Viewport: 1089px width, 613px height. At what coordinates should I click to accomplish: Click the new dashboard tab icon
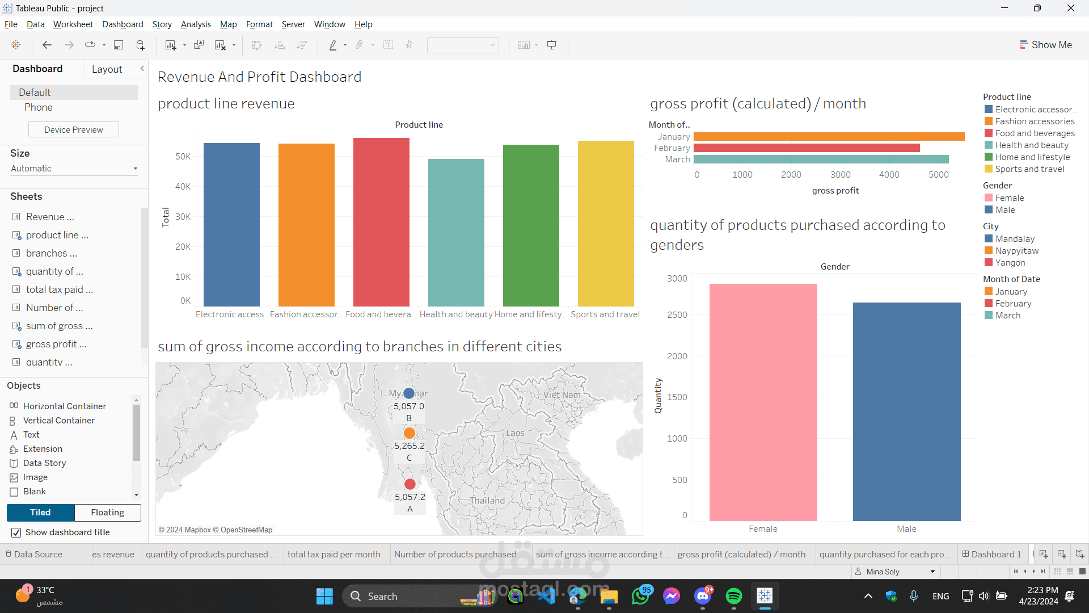(1062, 554)
